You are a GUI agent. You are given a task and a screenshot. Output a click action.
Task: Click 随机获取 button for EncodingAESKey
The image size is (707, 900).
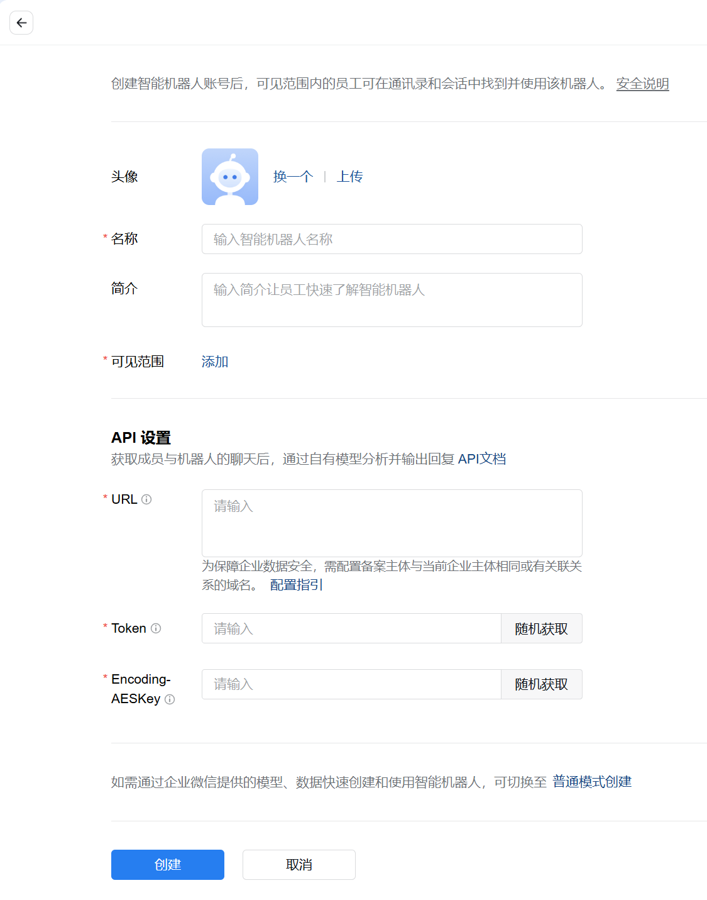pyautogui.click(x=541, y=684)
